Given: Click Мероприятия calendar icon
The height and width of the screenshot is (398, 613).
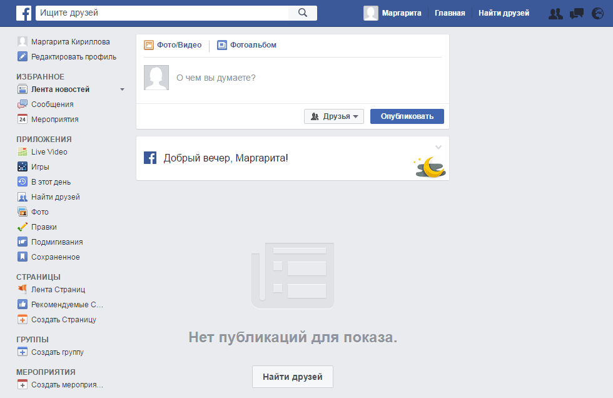Looking at the screenshot, I should pos(23,120).
